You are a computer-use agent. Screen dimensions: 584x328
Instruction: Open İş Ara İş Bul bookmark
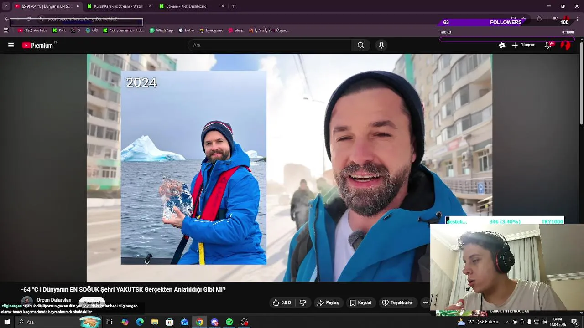click(x=269, y=31)
